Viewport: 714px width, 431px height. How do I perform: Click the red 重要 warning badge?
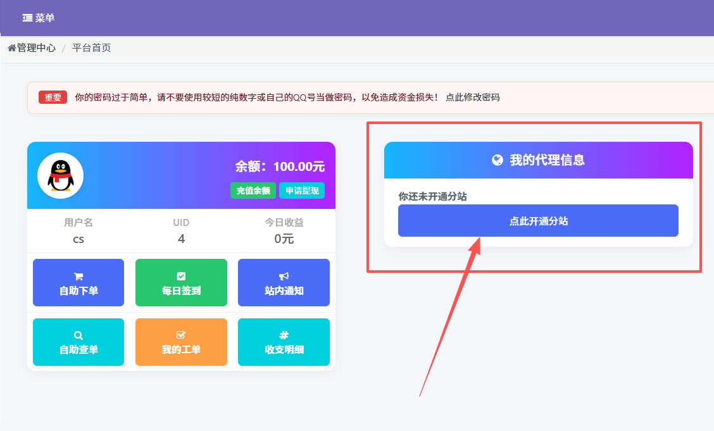[x=52, y=97]
